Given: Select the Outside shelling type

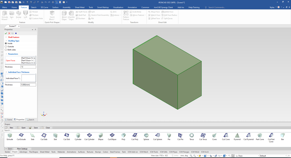Looking at the screenshot, I should click(6, 47).
